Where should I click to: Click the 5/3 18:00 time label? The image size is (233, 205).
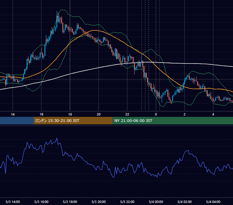(70, 202)
